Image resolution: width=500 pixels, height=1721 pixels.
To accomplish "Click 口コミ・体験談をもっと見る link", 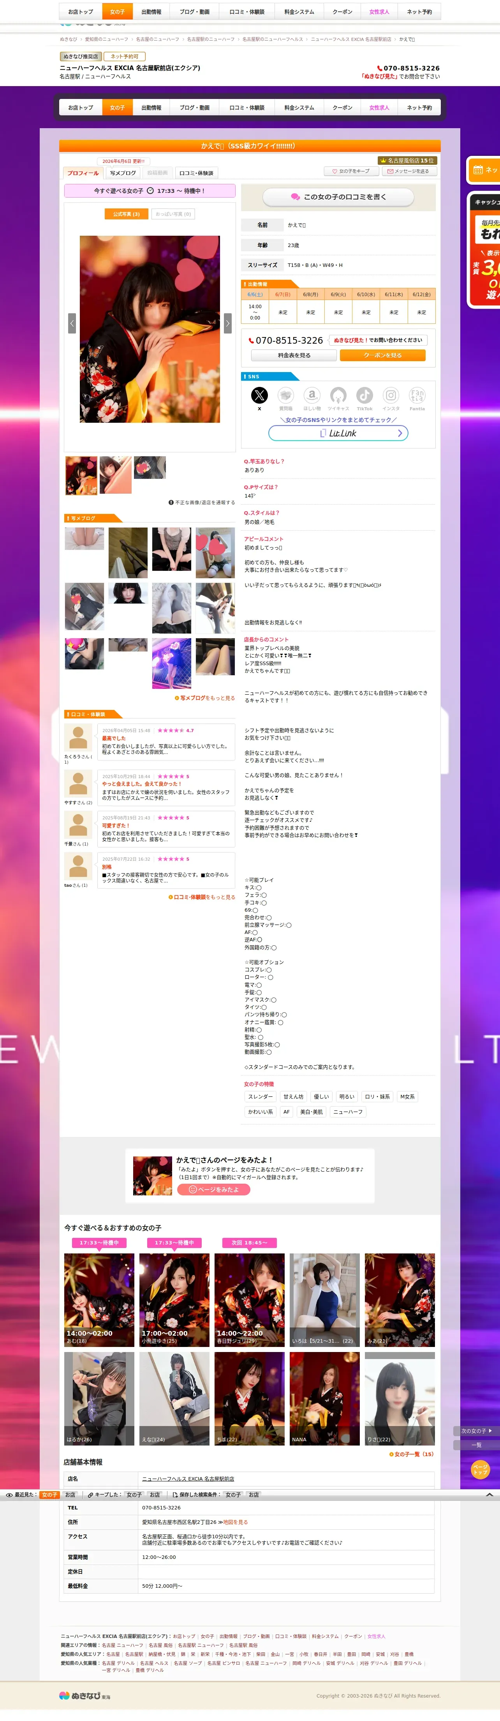I will click(x=202, y=897).
